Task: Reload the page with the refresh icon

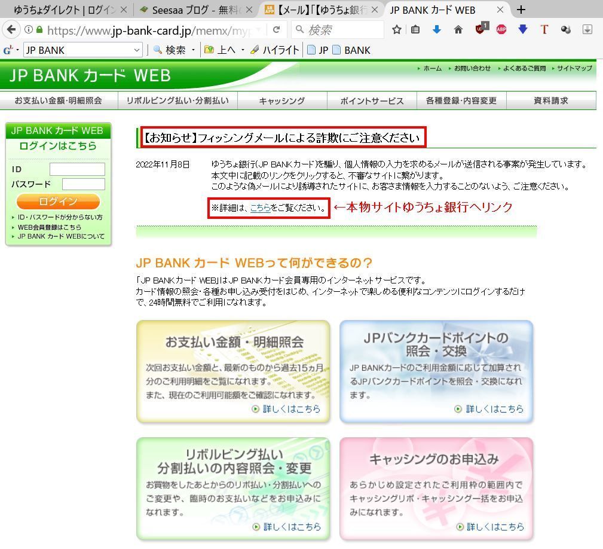Action: pyautogui.click(x=276, y=30)
